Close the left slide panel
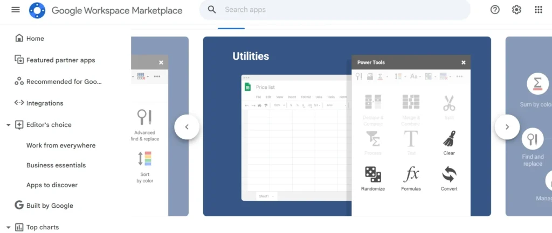Viewport: 552px width, 233px height. point(161,62)
